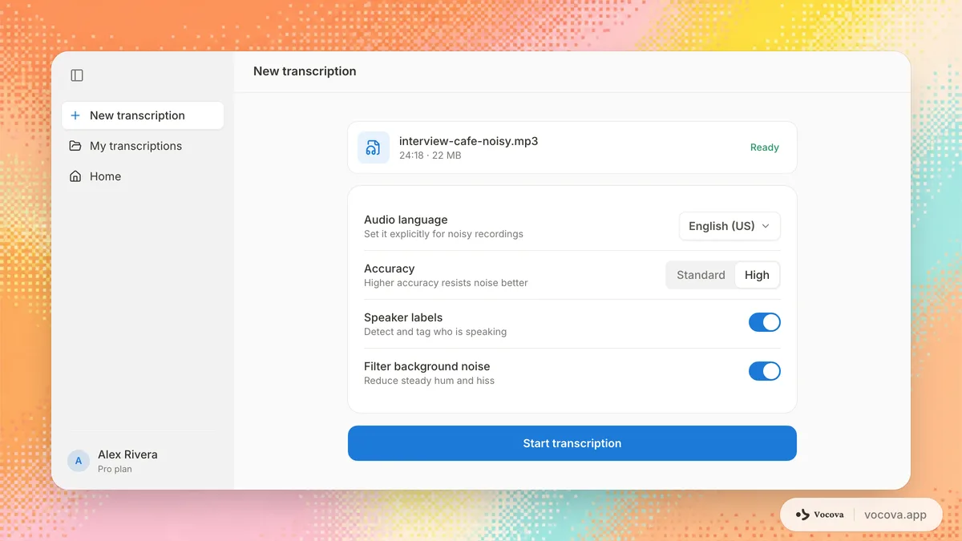The height and width of the screenshot is (541, 962).
Task: Open the New transcription sidebar item
Action: click(143, 115)
